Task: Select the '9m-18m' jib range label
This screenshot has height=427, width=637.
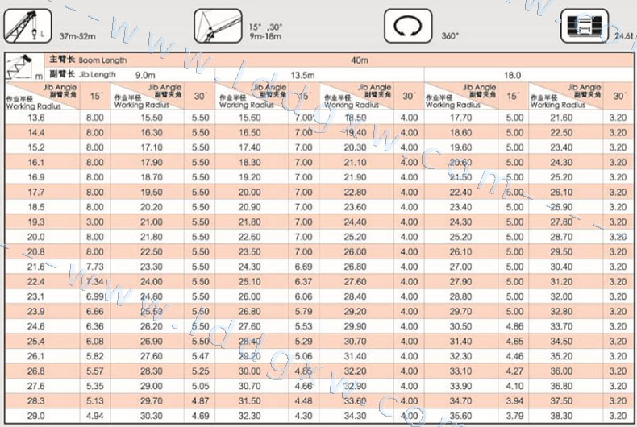Action: pos(265,36)
